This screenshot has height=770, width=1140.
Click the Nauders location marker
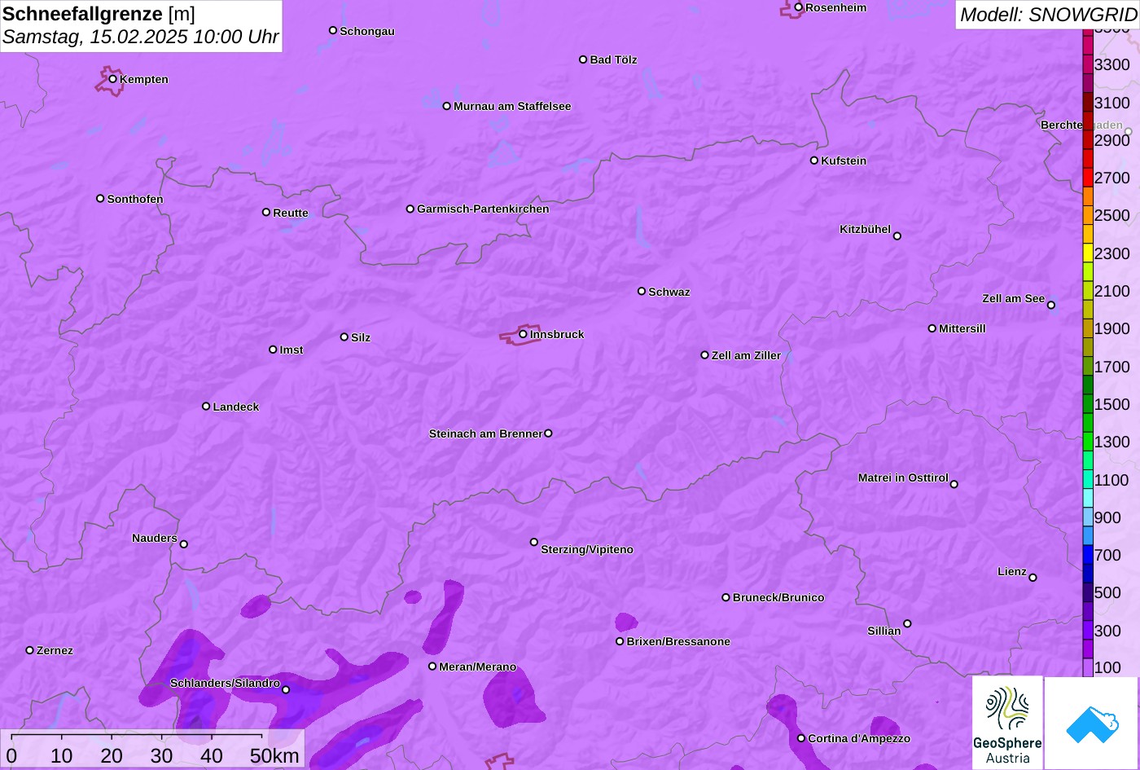[x=184, y=544]
